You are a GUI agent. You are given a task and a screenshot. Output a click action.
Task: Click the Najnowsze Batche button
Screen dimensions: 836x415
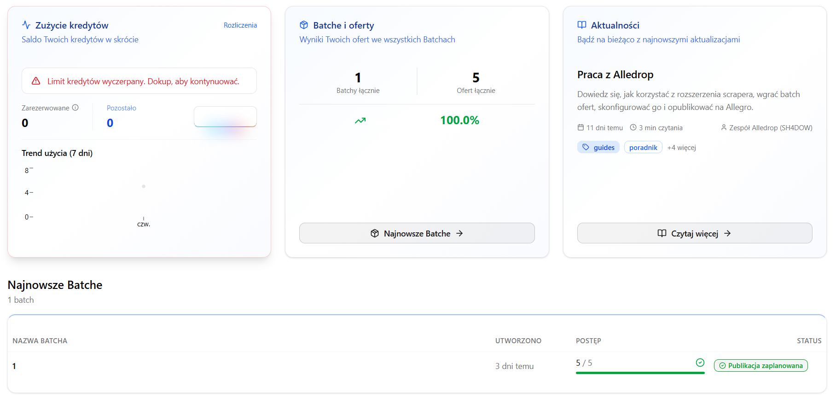(x=417, y=233)
